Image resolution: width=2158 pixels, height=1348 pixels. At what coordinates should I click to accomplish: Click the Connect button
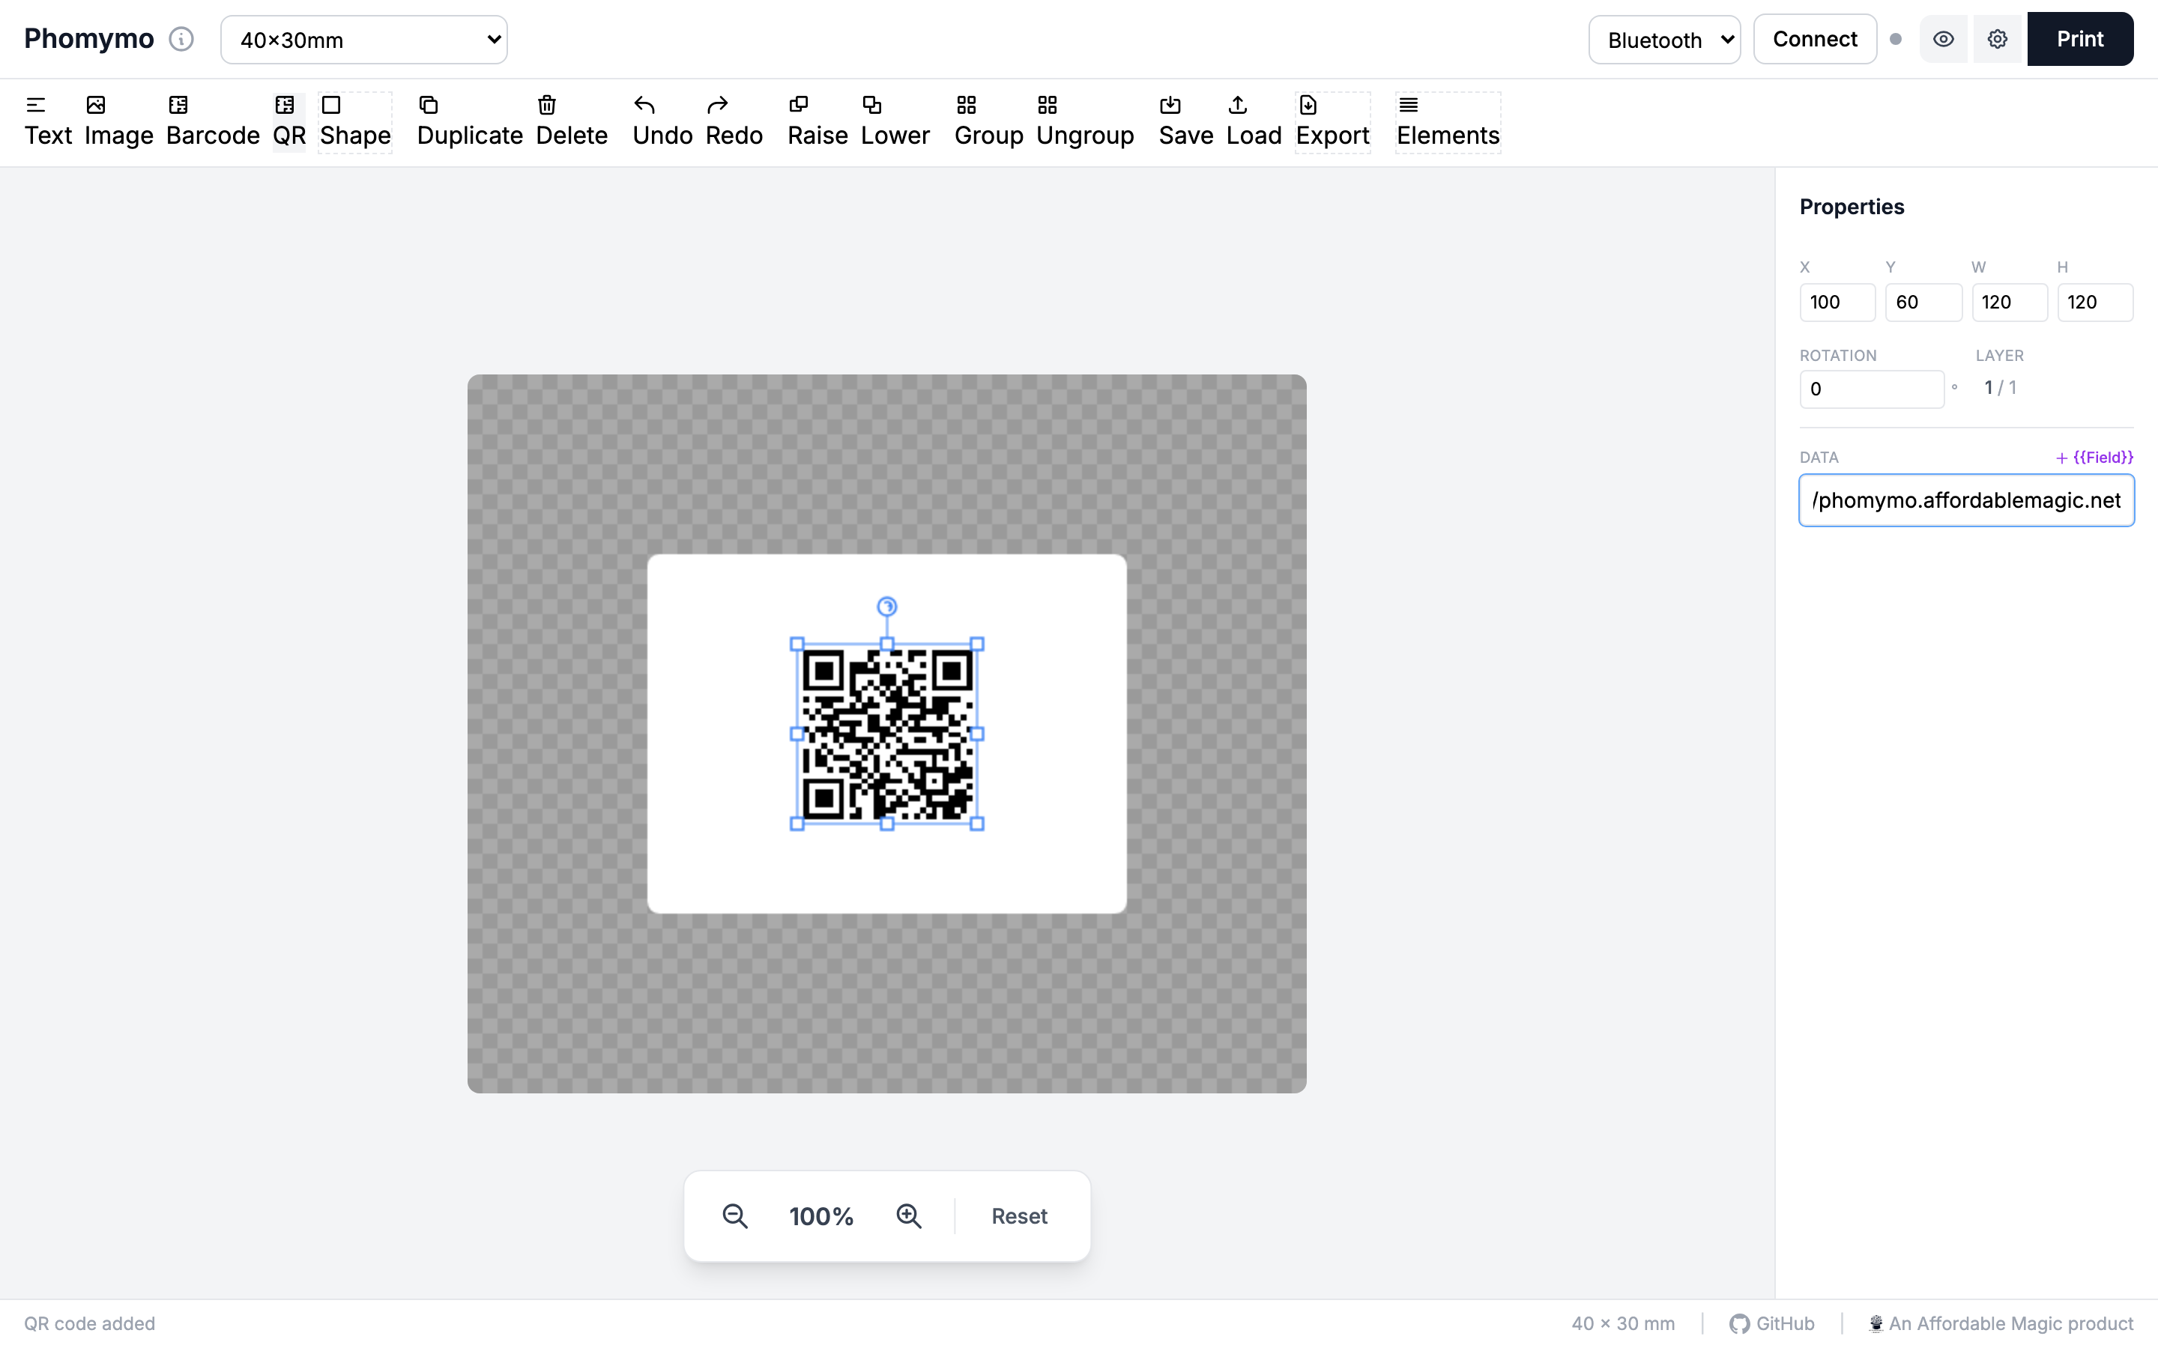click(x=1815, y=38)
